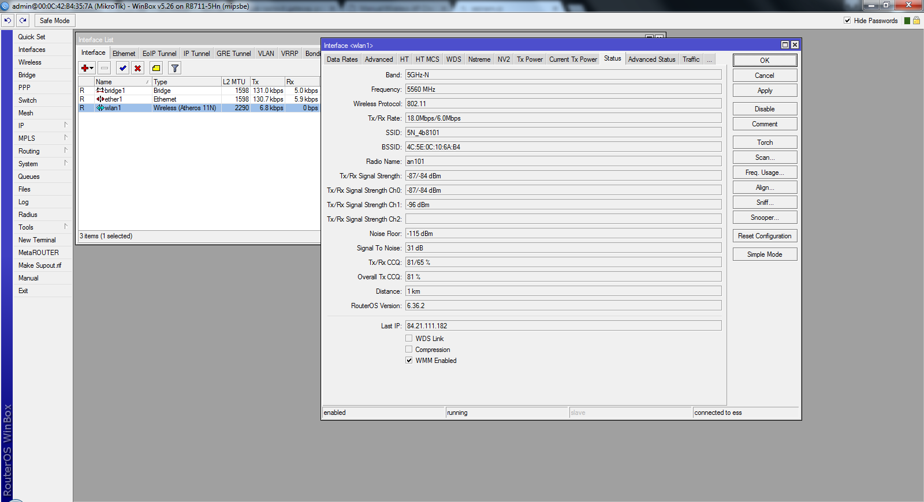
Task: Open the Ethernet tab in Interface List
Action: click(124, 54)
